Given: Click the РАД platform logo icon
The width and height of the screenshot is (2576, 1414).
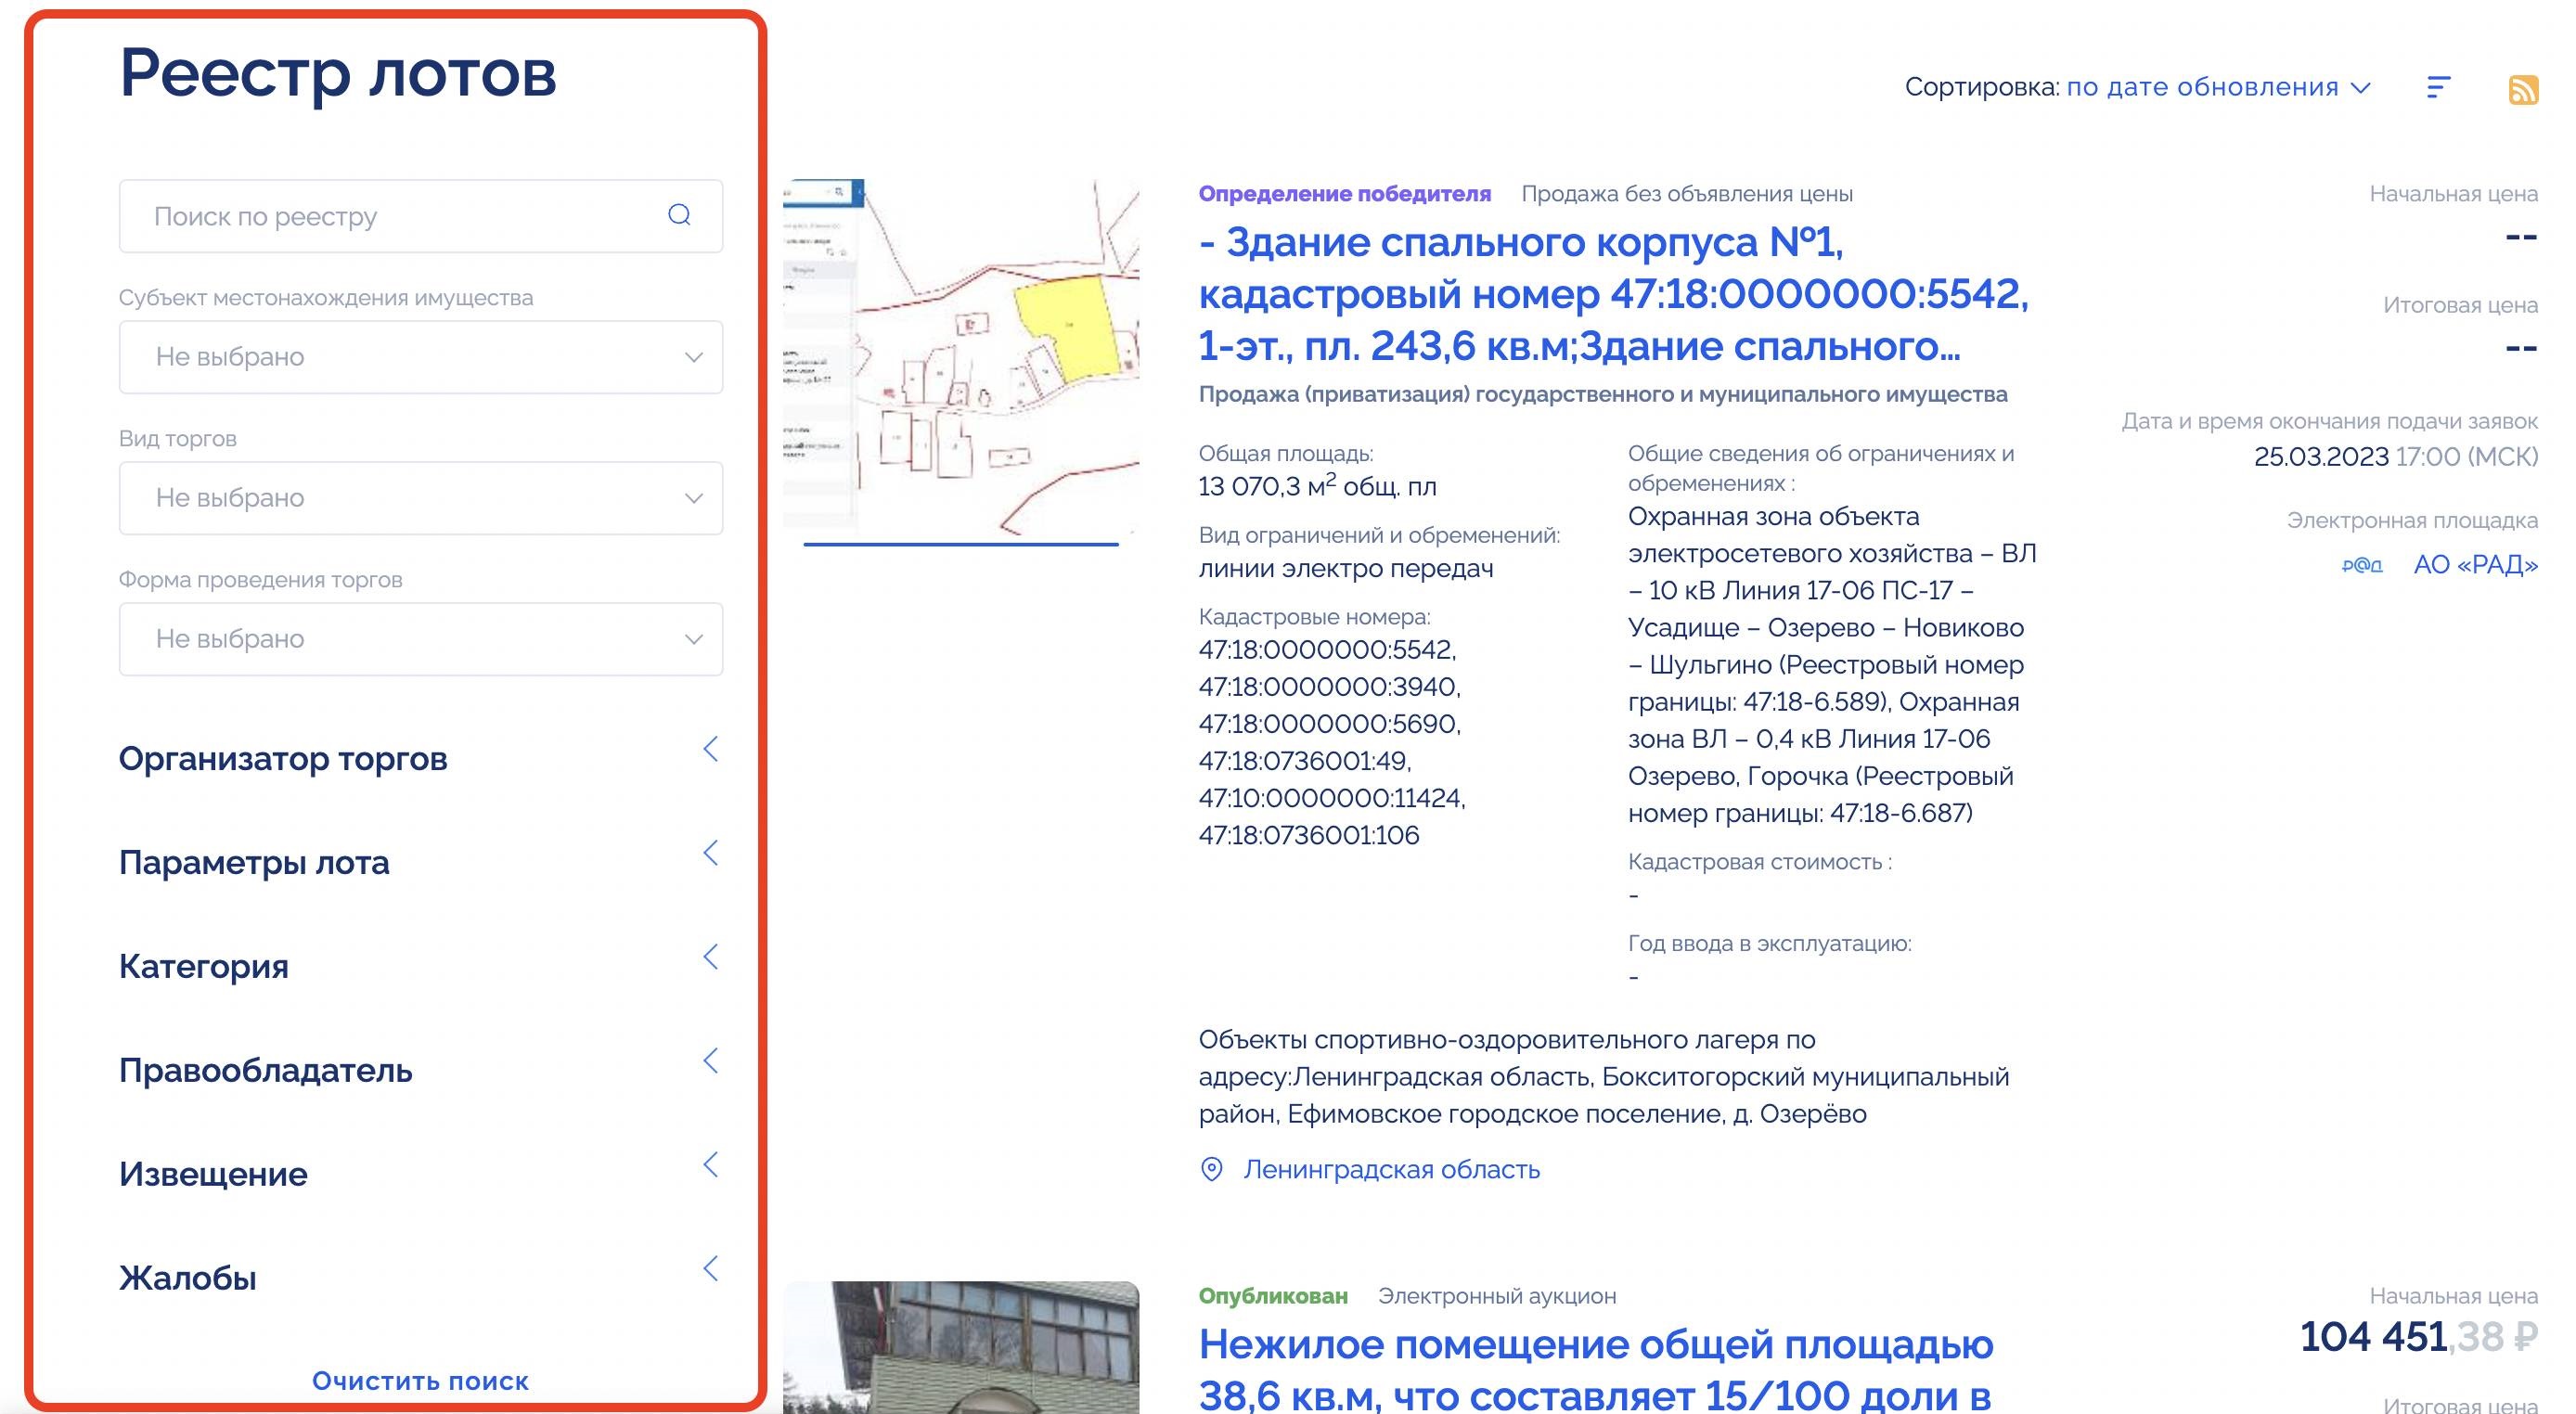Looking at the screenshot, I should pos(2362,565).
